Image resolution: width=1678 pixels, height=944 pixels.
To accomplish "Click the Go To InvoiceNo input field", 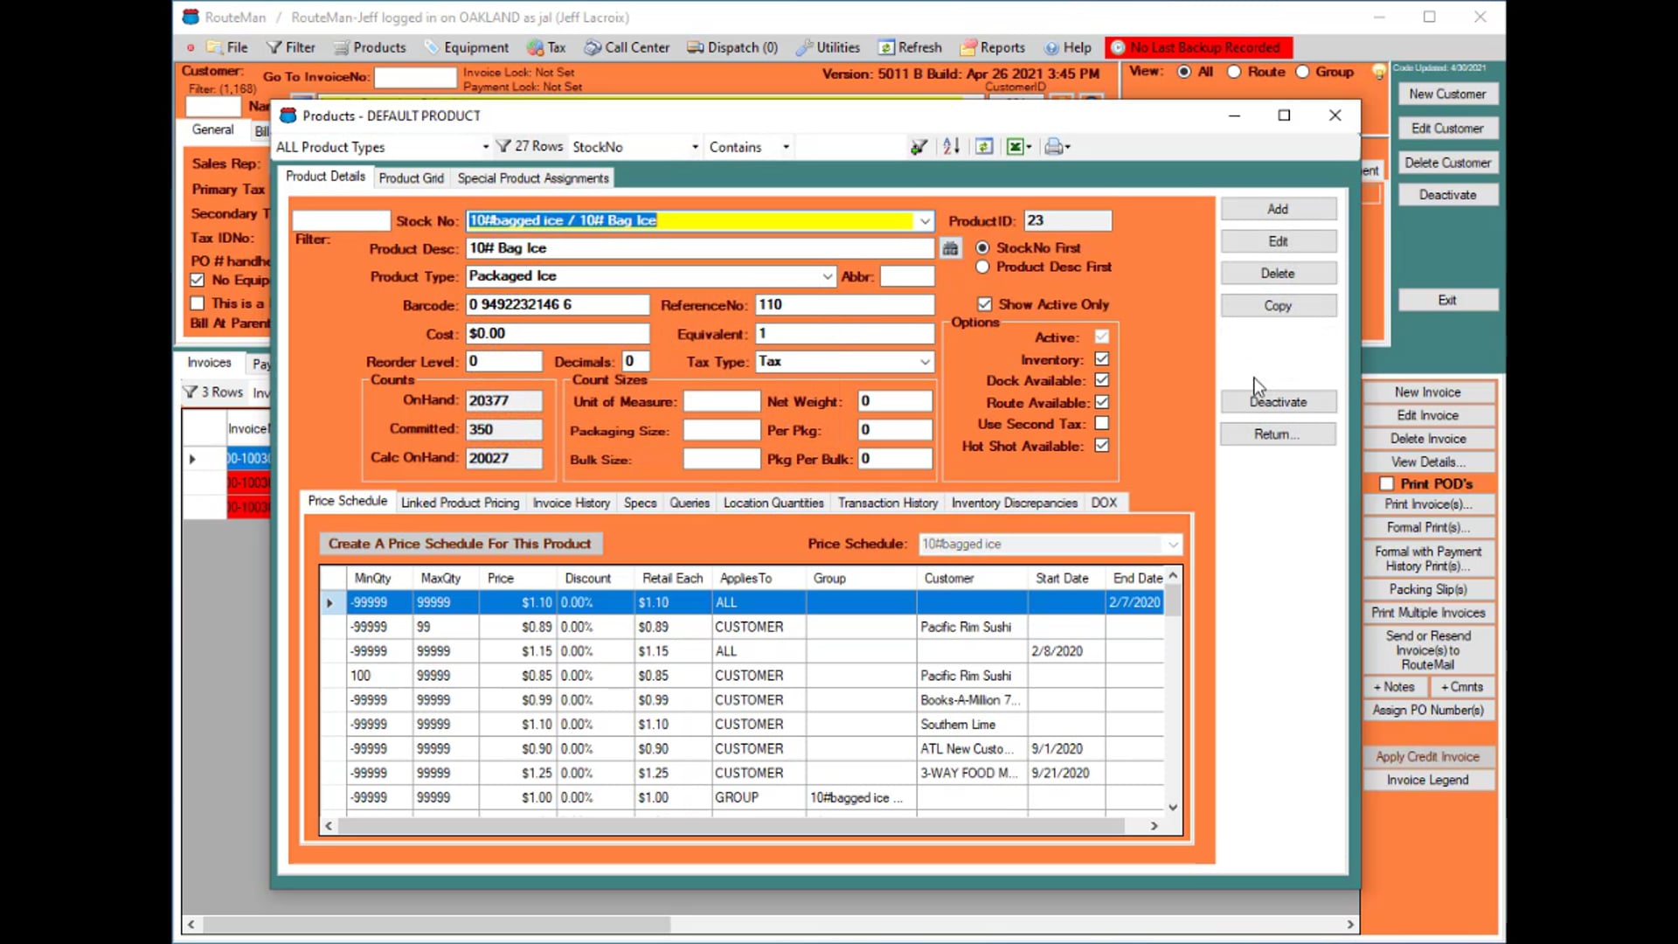I will [x=415, y=77].
